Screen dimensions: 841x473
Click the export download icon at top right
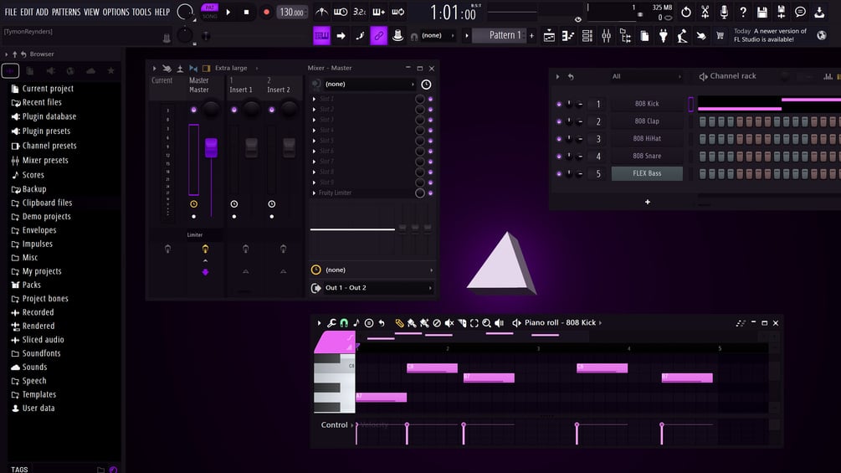tap(819, 12)
